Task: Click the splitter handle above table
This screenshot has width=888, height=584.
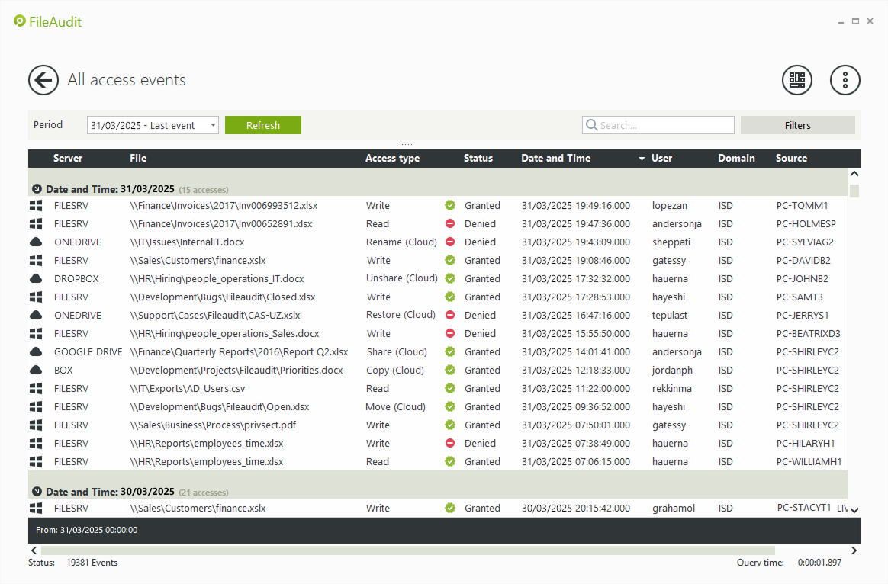Action: pos(407,145)
